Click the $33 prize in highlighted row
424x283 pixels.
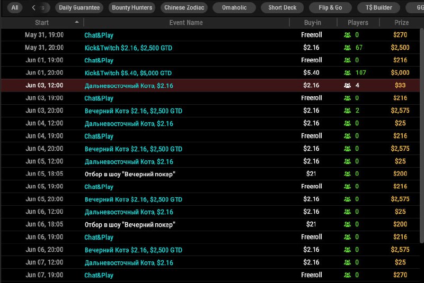[400, 85]
